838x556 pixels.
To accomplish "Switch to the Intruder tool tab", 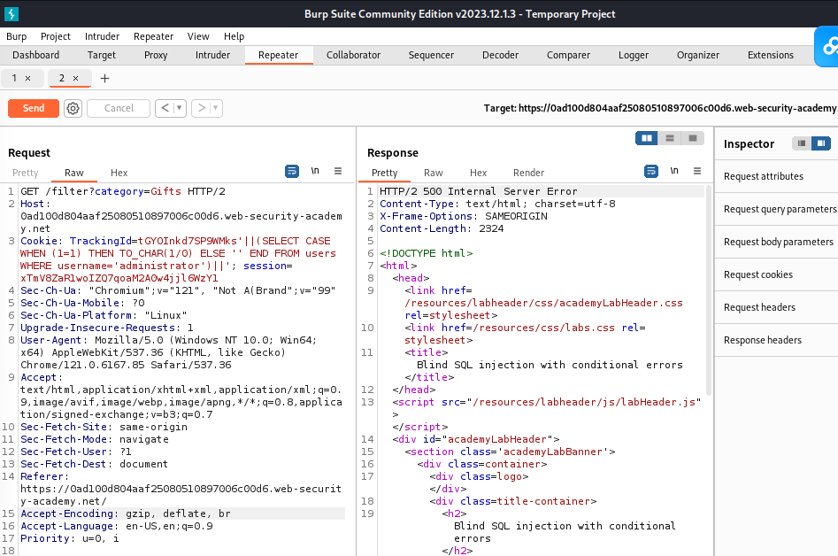I will tap(212, 55).
